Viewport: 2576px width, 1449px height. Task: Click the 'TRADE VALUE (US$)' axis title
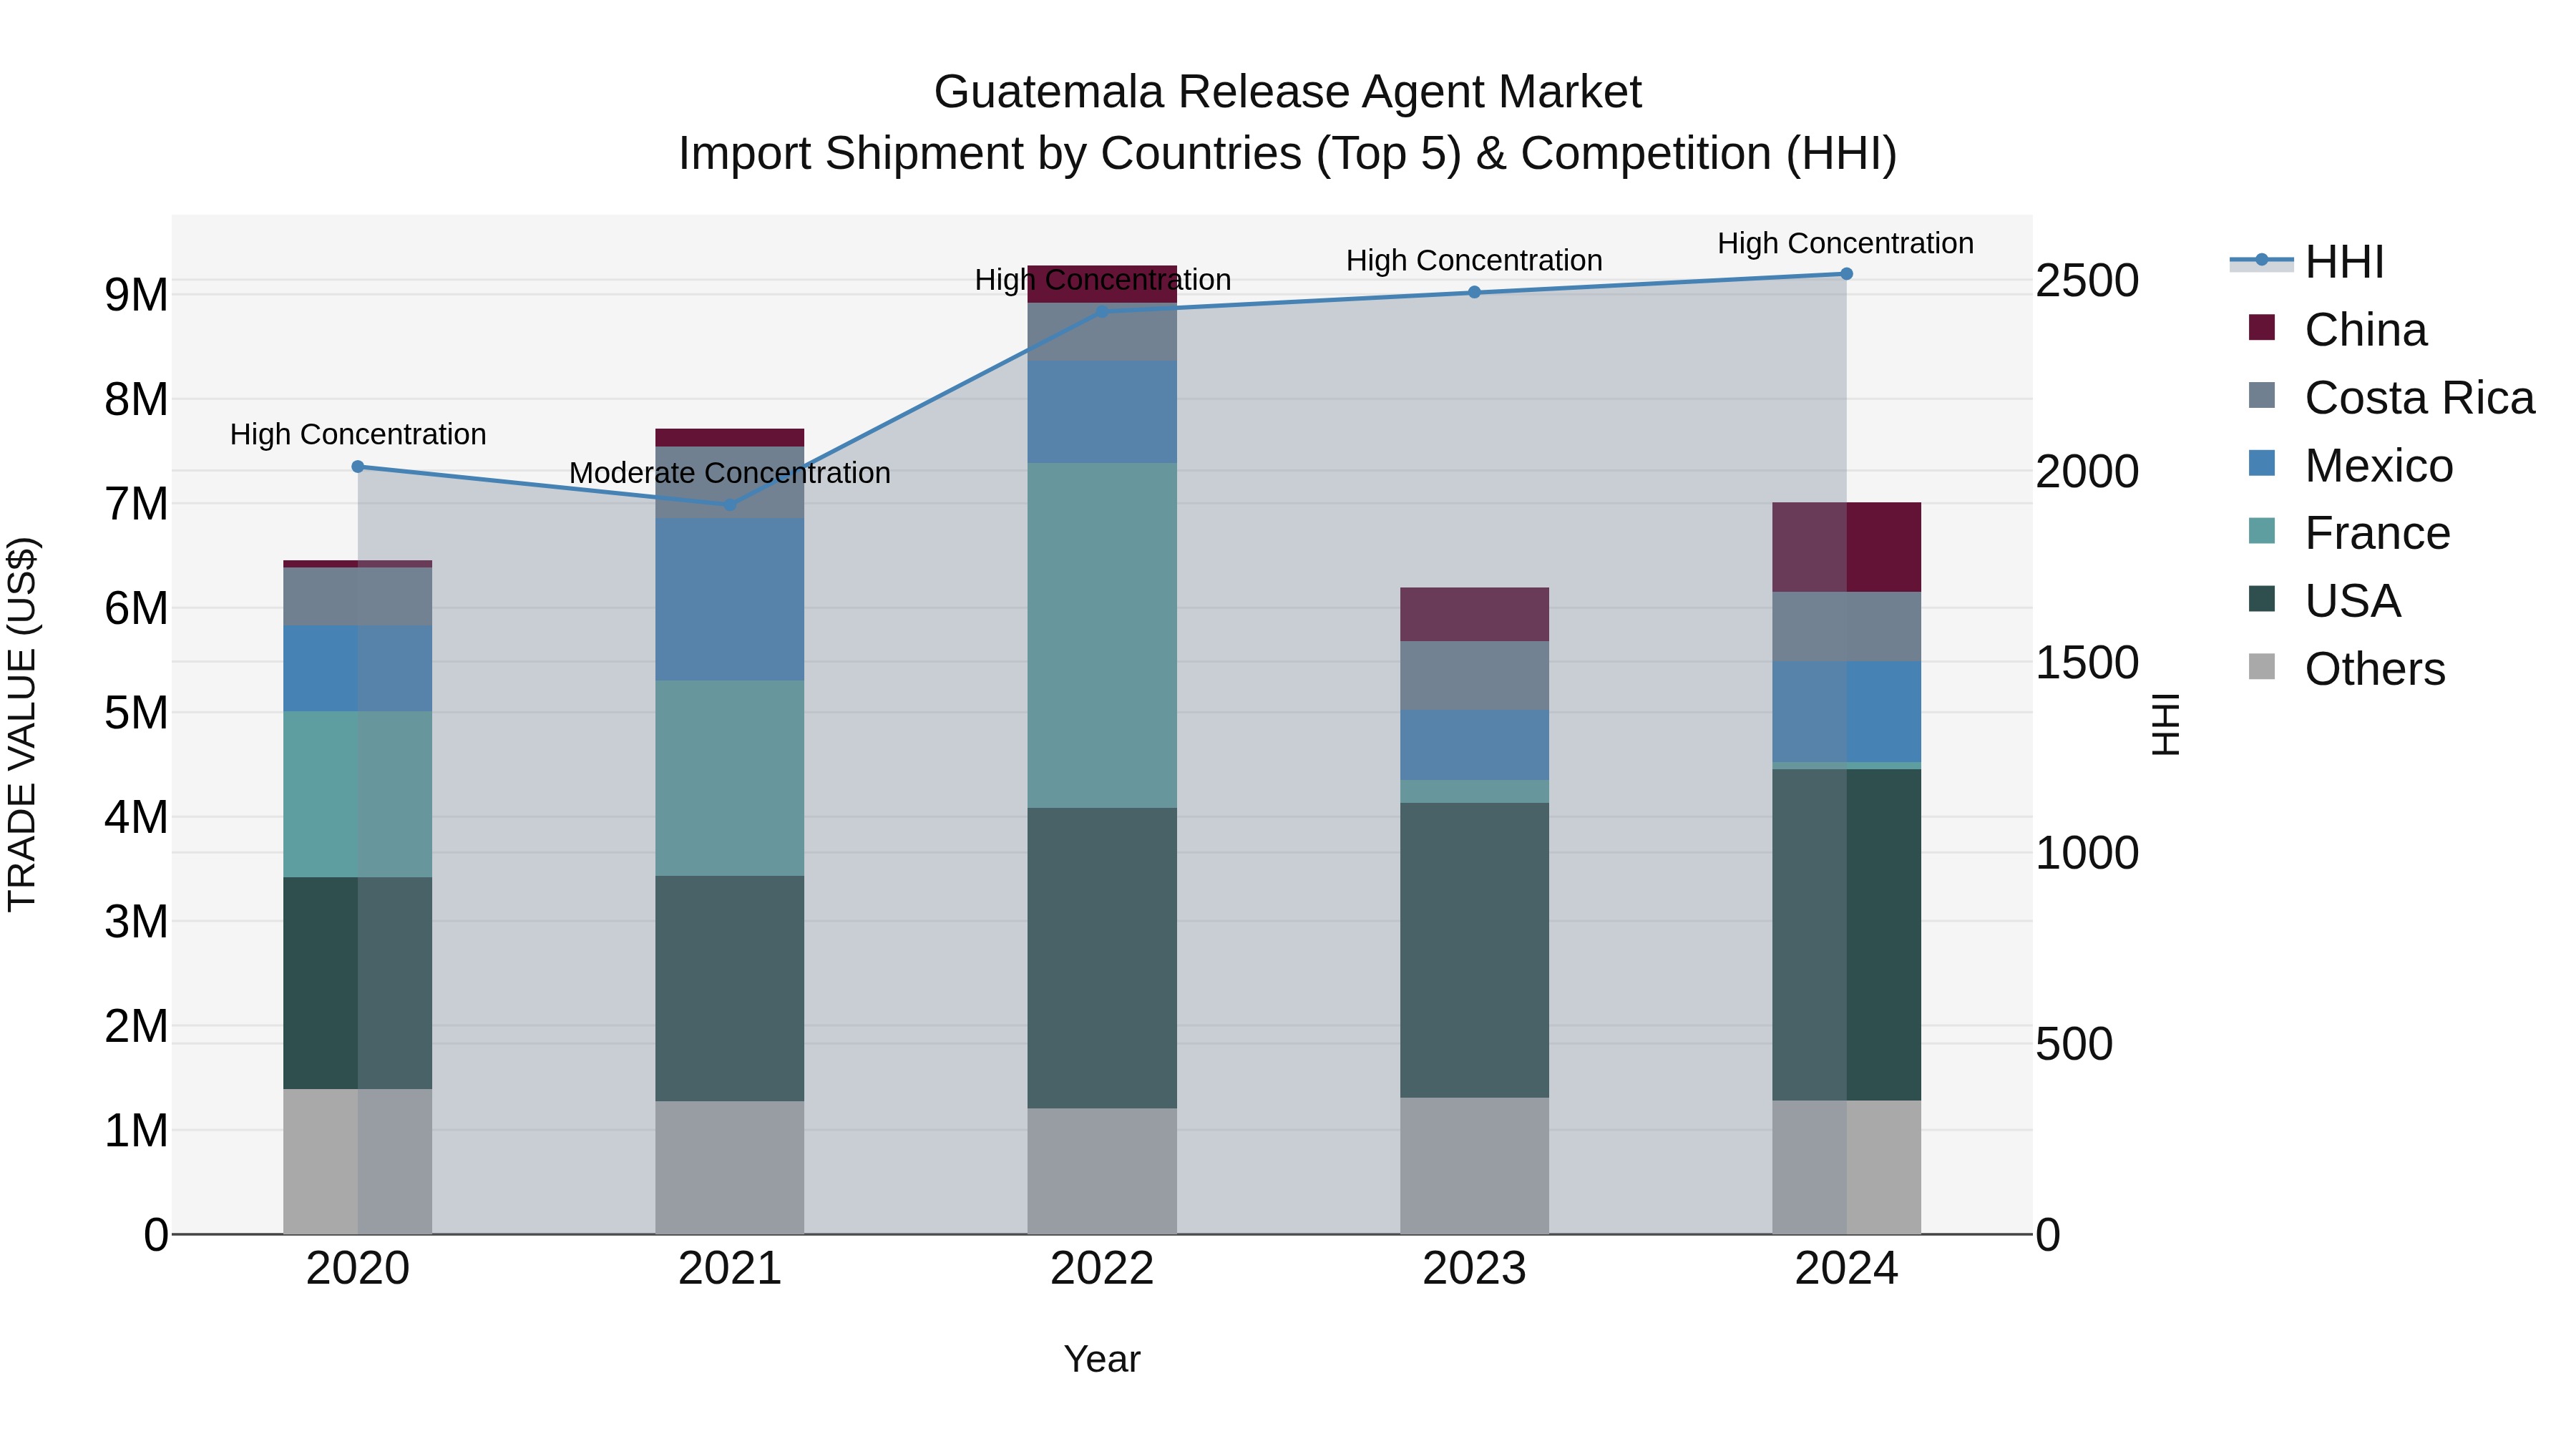[x=22, y=725]
